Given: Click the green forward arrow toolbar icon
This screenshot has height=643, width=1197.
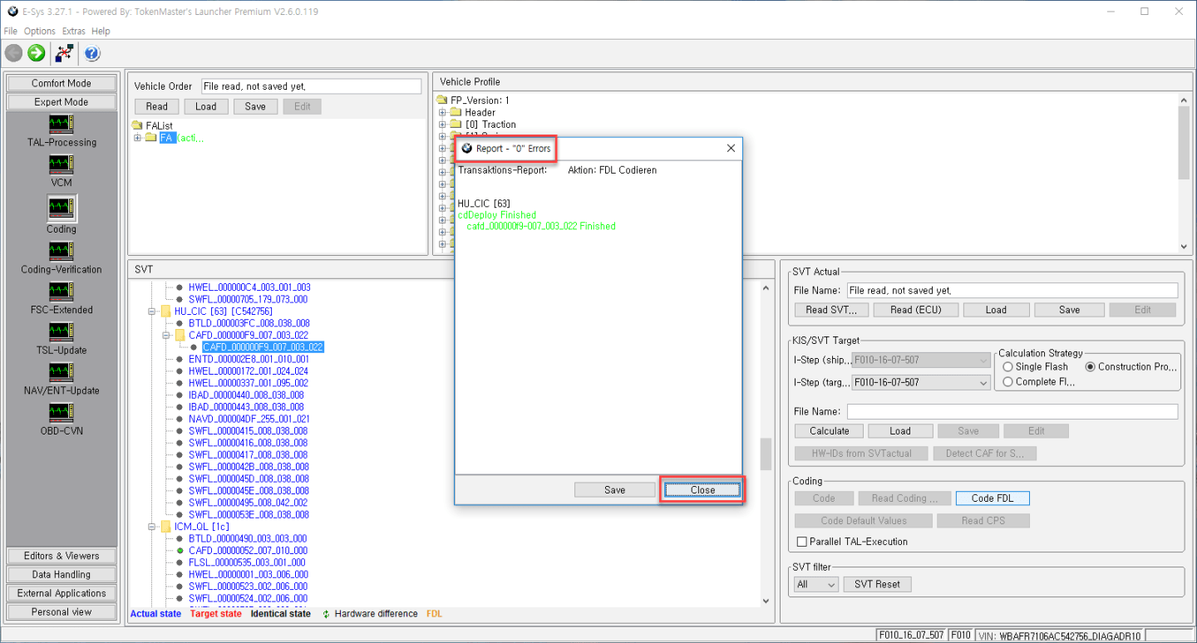Looking at the screenshot, I should (x=36, y=53).
